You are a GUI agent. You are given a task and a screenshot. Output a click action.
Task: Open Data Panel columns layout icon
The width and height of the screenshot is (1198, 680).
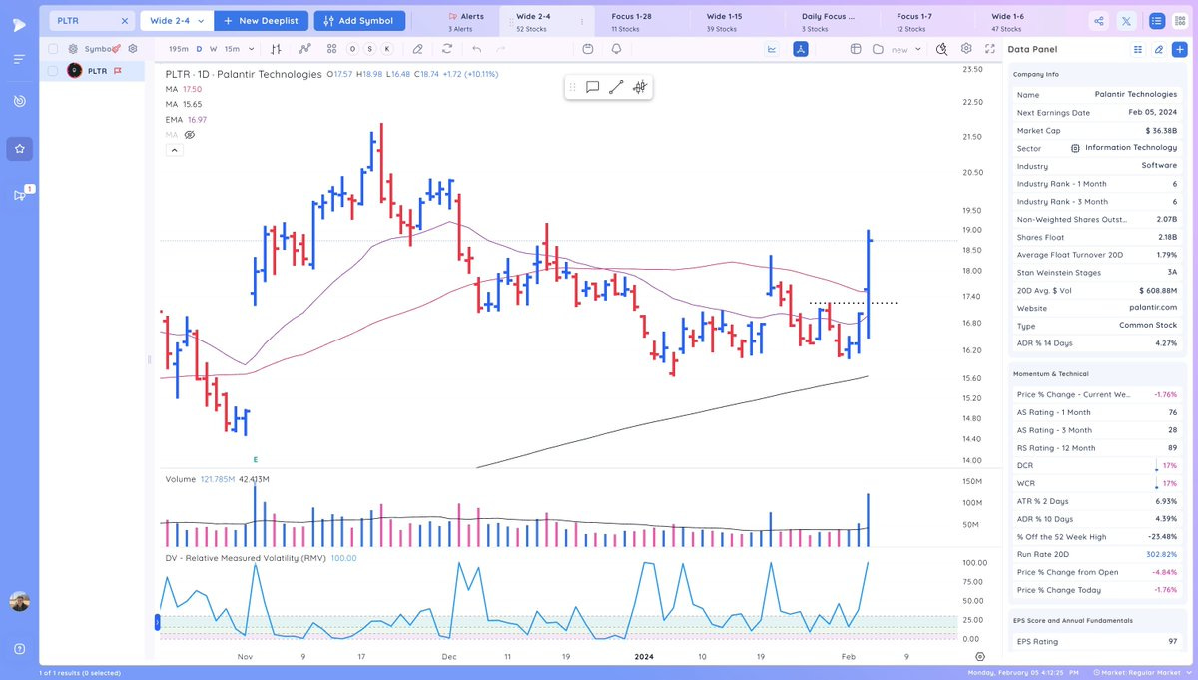(1137, 49)
